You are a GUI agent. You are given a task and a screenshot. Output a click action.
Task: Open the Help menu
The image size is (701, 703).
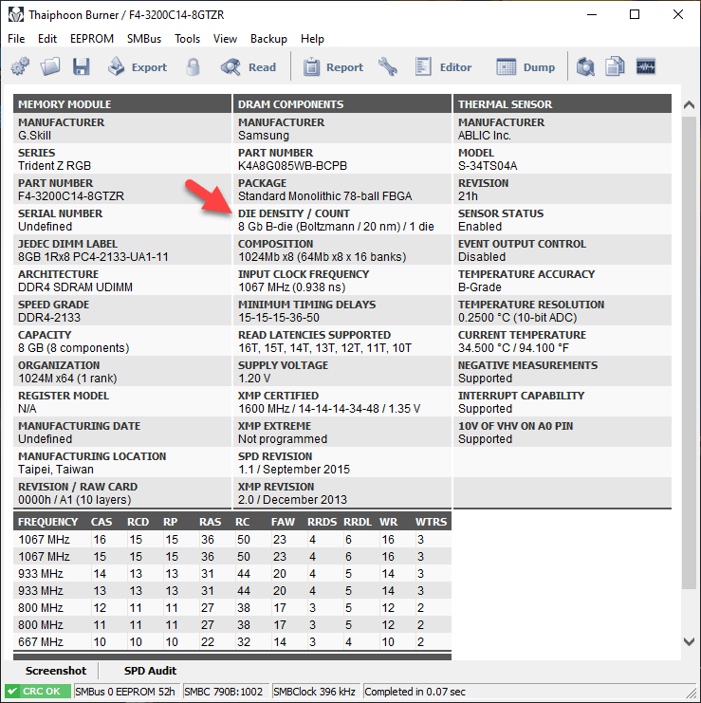pyautogui.click(x=312, y=39)
